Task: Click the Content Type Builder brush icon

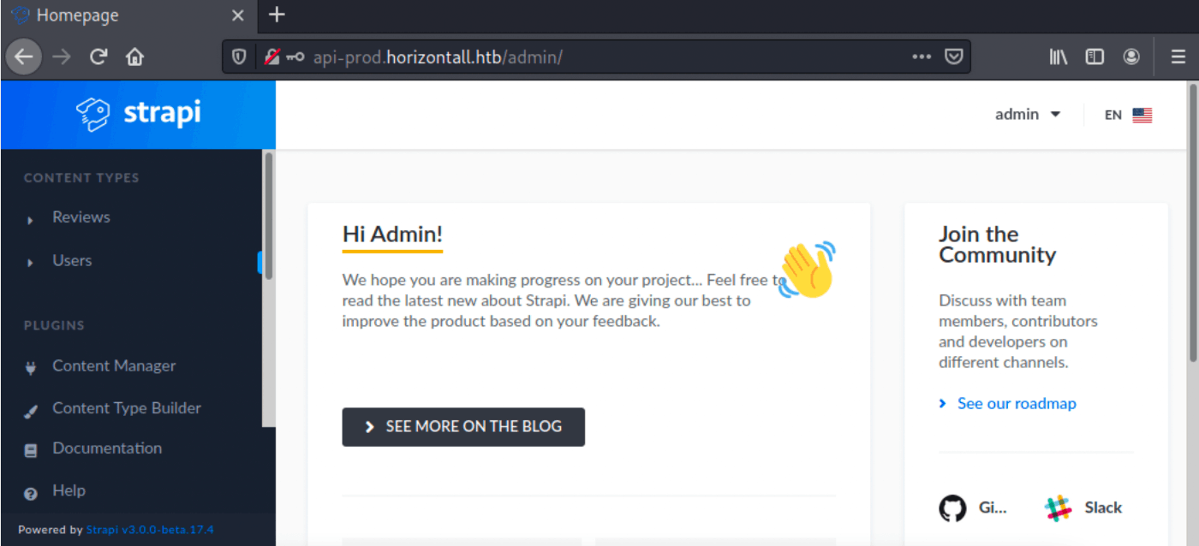Action: 31,411
